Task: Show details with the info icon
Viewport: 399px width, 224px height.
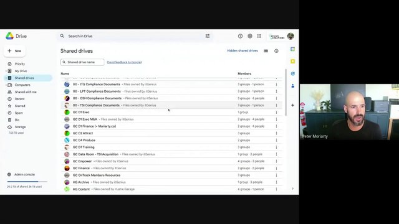Action: (x=276, y=51)
